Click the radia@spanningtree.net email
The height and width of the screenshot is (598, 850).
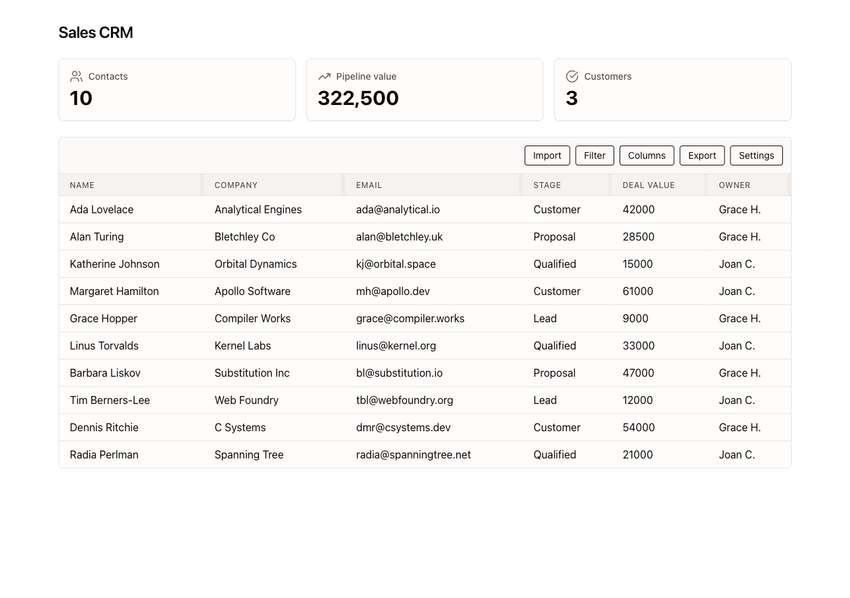click(413, 454)
